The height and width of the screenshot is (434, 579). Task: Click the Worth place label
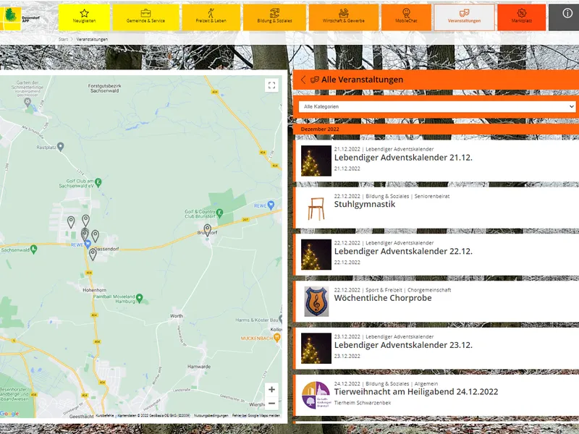pyautogui.click(x=177, y=316)
